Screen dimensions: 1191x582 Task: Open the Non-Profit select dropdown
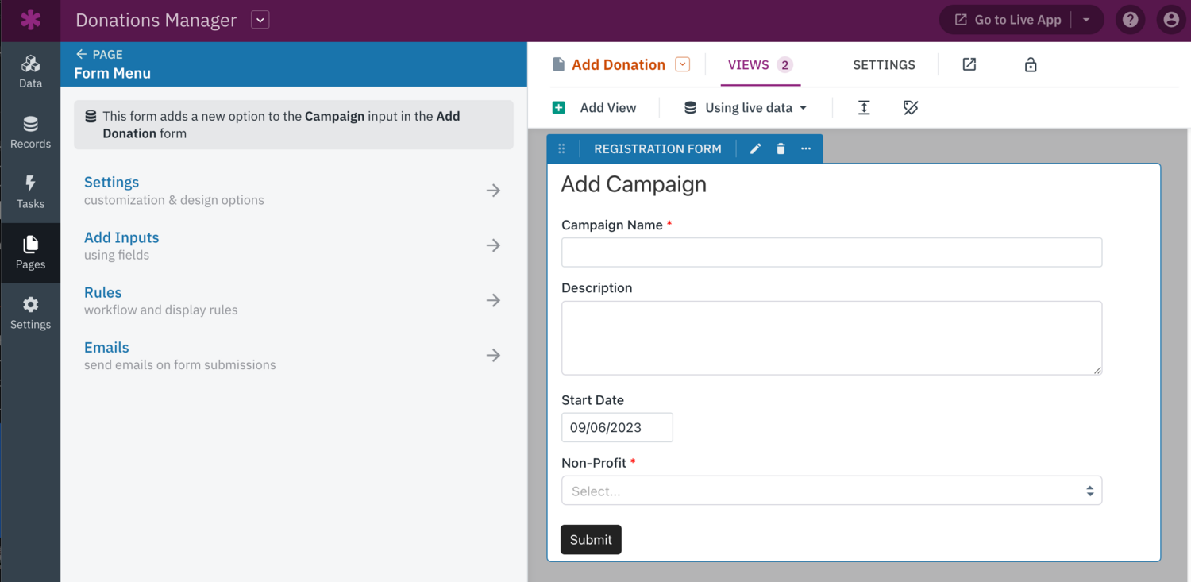tap(831, 491)
